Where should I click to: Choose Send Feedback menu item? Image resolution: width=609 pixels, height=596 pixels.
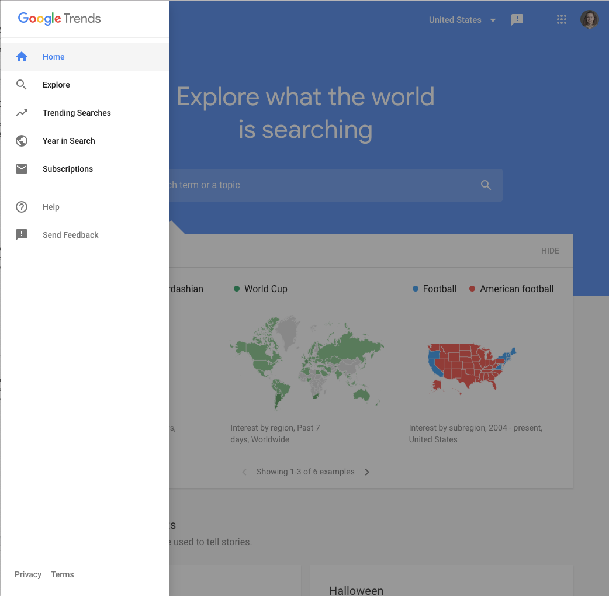click(85, 235)
